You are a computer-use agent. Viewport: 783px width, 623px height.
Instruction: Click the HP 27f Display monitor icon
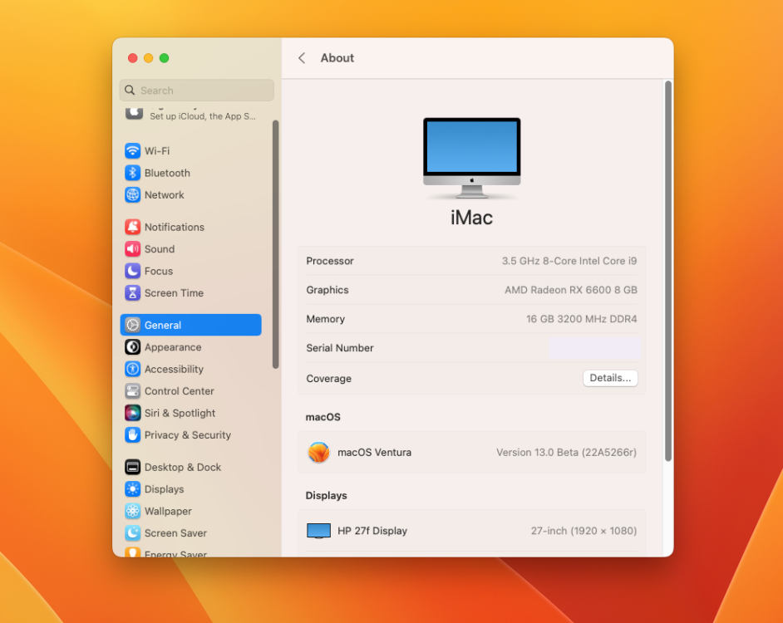(318, 531)
